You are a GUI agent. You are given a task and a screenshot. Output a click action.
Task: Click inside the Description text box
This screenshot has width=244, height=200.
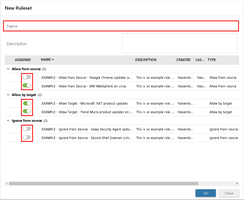pyautogui.click(x=180, y=44)
